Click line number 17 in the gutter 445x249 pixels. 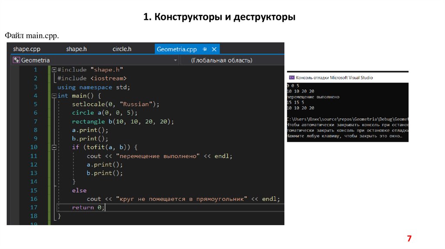tap(34, 207)
